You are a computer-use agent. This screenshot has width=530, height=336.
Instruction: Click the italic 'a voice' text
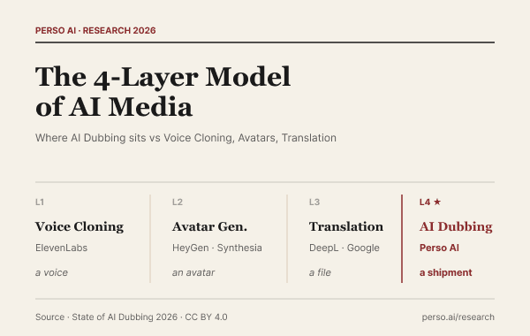pyautogui.click(x=51, y=272)
